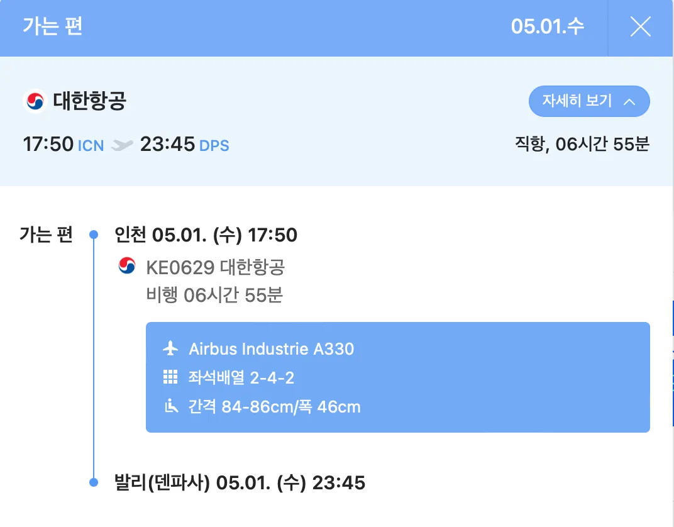
Task: Select the ICN airport code
Action: coord(91,146)
